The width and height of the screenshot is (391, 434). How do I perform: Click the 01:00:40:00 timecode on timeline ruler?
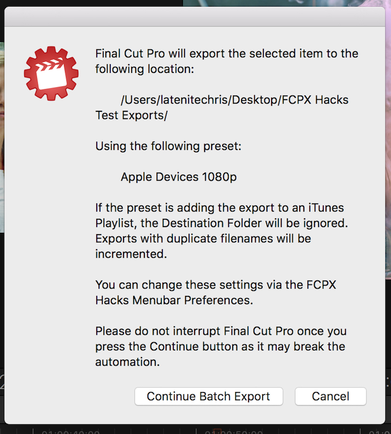click(x=70, y=432)
